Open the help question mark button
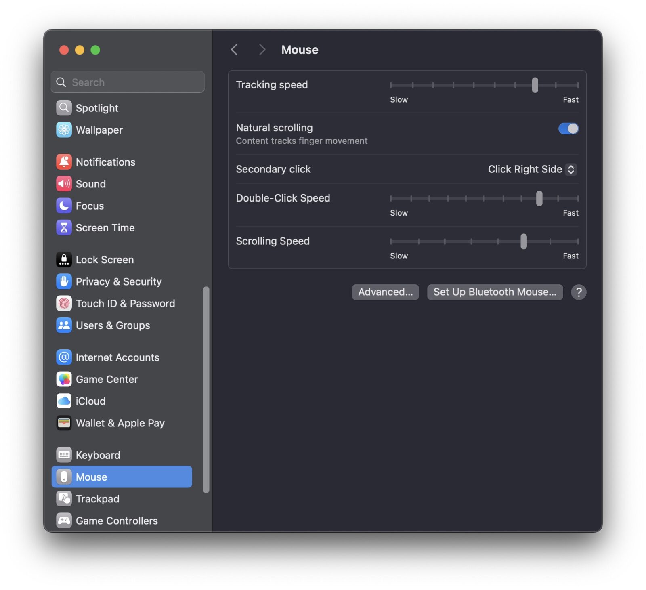Screen dimensions: 646x590 [578, 292]
